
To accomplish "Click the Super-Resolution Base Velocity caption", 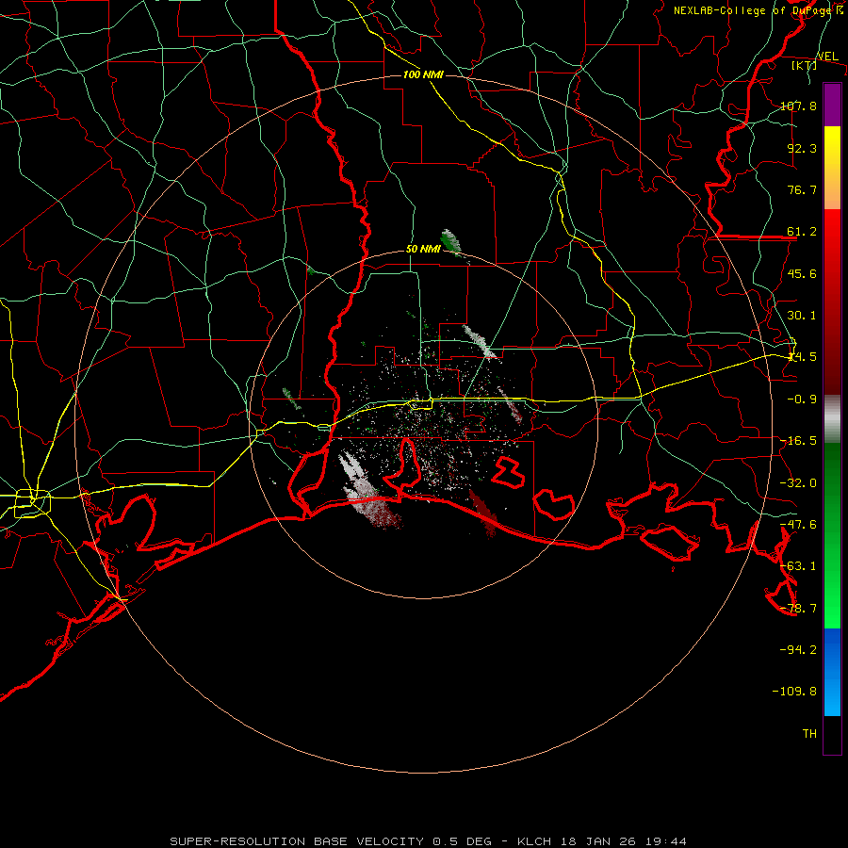I will click(429, 841).
